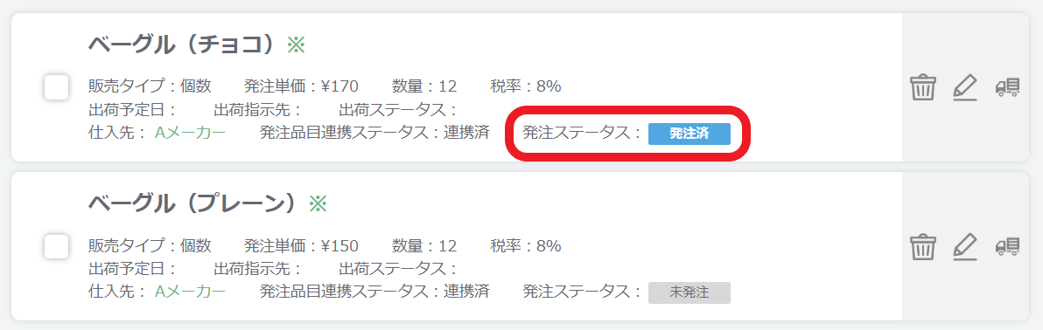1043x330 pixels.
Task: Click the 発注単価：¥170 text
Action: (x=301, y=86)
